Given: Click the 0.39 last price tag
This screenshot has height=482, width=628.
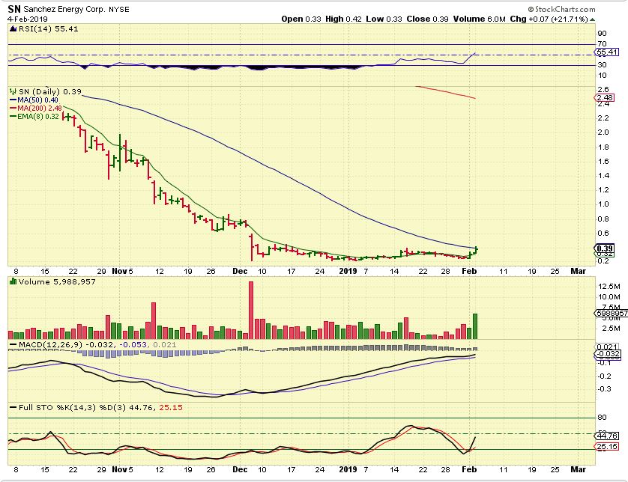Looking at the screenshot, I should click(x=605, y=248).
